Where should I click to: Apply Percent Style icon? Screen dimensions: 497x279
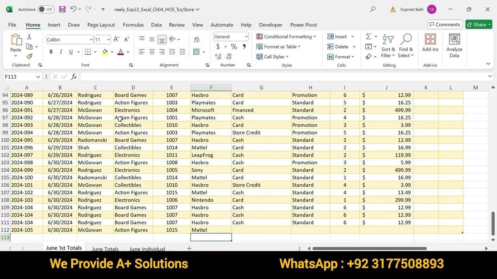pos(234,46)
